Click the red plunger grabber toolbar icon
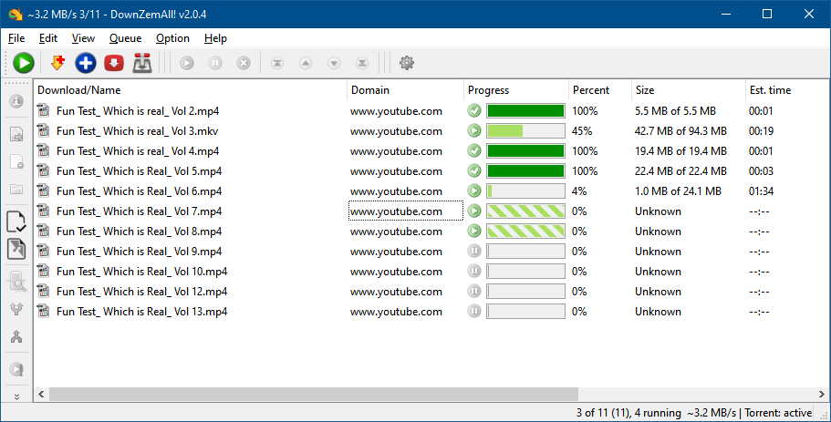The image size is (831, 422). [x=142, y=63]
